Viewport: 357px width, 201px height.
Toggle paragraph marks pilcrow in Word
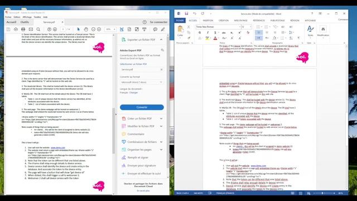pyautogui.click(x=299, y=38)
